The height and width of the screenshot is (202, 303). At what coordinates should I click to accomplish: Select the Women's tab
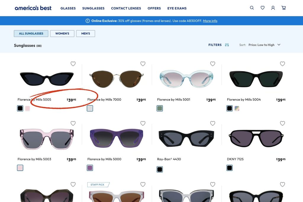click(62, 33)
